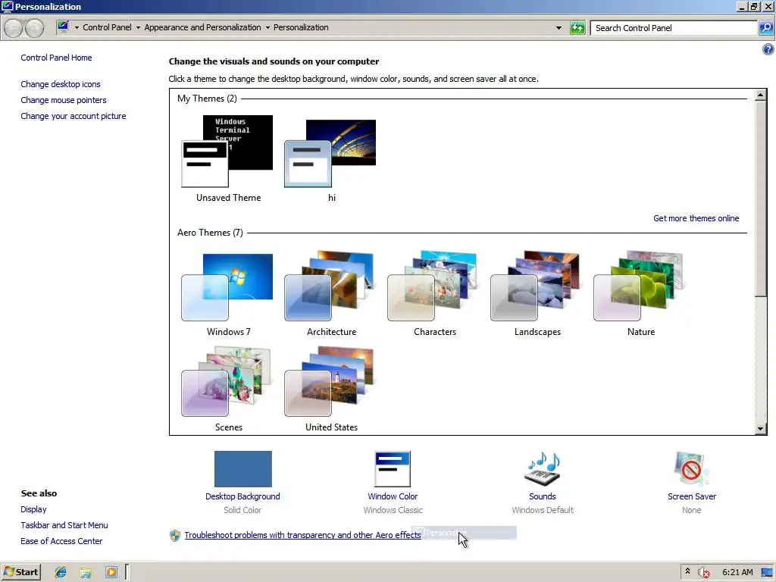Click Personalization breadcrumb
The image size is (776, 582).
pos(301,27)
